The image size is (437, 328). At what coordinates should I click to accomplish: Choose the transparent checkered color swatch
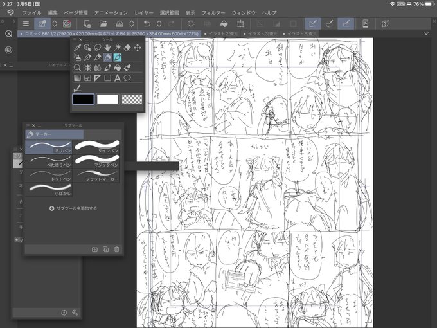[x=132, y=99]
